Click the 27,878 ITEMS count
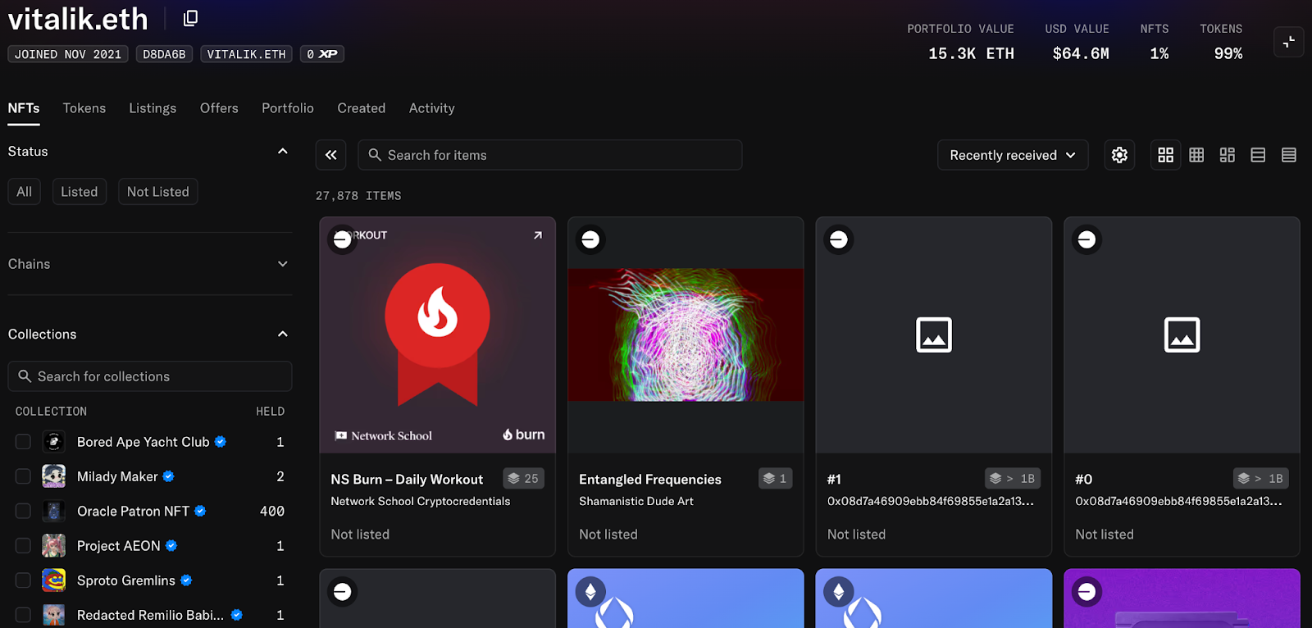Screen dimensions: 1312x628 pos(358,196)
